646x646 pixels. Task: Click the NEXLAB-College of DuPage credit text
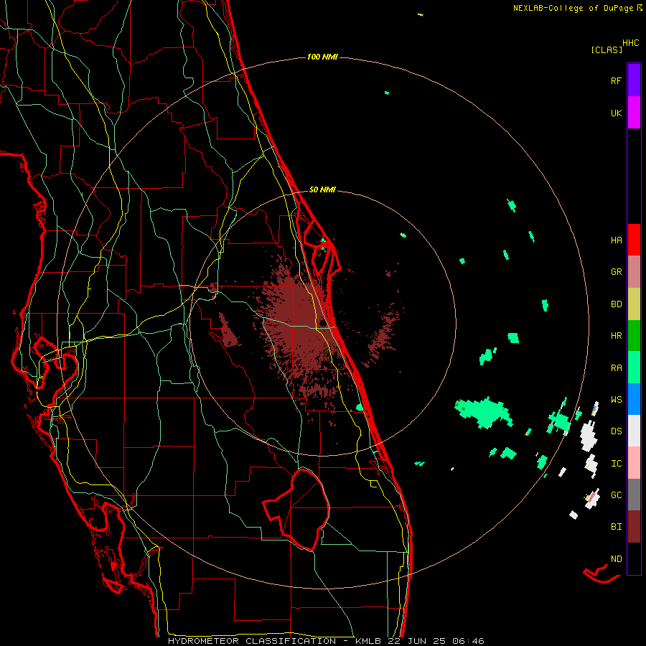click(x=573, y=8)
